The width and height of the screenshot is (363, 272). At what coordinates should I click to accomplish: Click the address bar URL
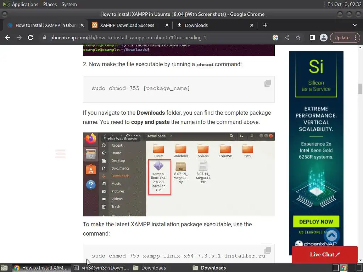pos(128,38)
